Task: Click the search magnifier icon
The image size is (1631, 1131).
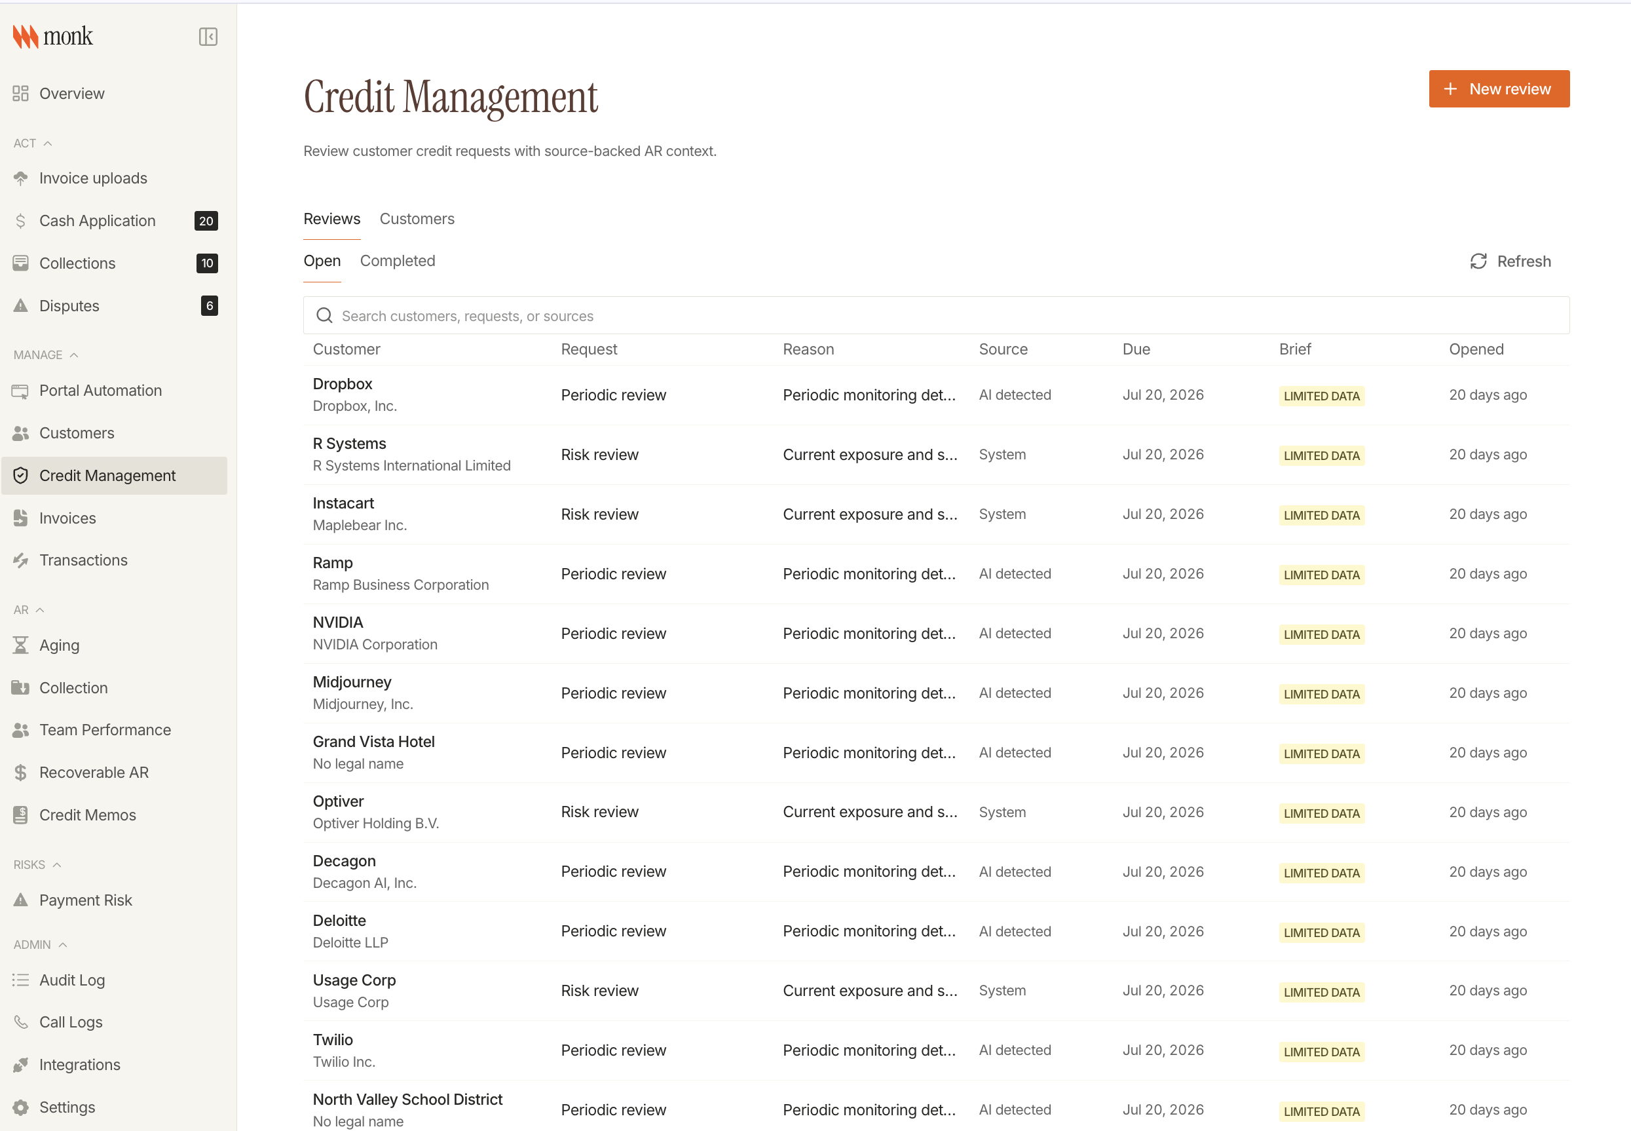Action: pos(324,315)
